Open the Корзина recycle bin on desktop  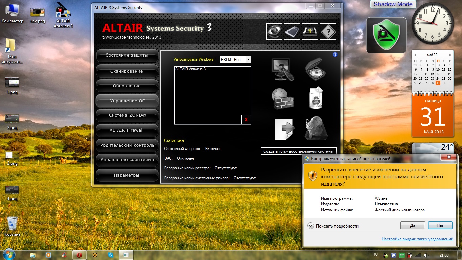pyautogui.click(x=13, y=226)
